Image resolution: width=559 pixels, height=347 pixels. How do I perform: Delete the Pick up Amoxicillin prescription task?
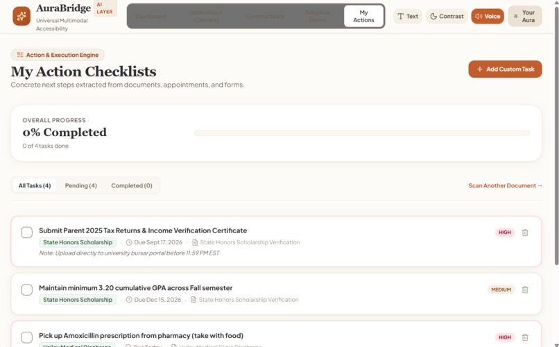click(525, 337)
